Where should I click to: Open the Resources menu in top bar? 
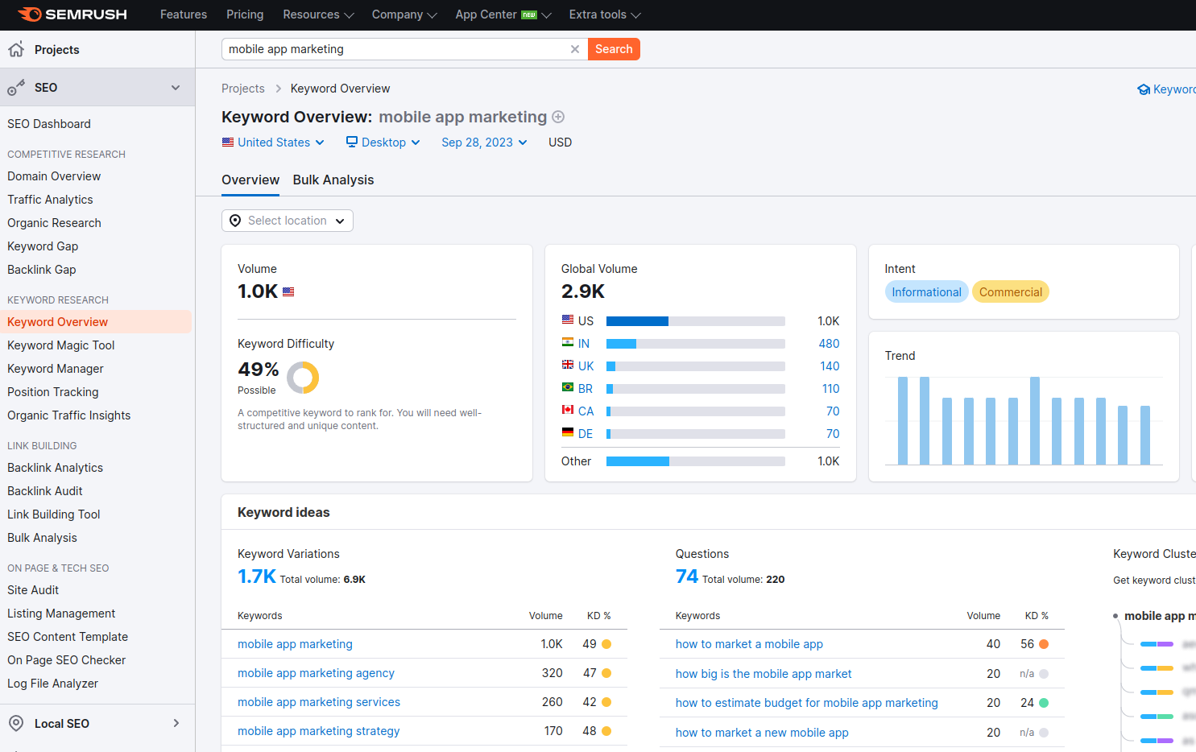click(318, 14)
